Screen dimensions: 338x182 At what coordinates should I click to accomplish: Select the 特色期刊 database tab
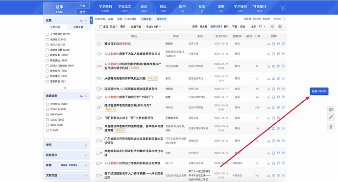click(x=260, y=8)
